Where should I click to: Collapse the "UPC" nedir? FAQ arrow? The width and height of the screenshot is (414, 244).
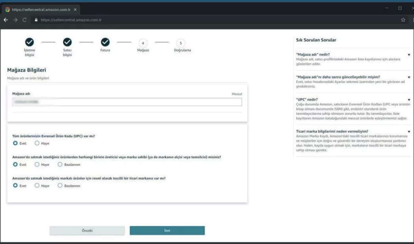pyautogui.click(x=409, y=100)
